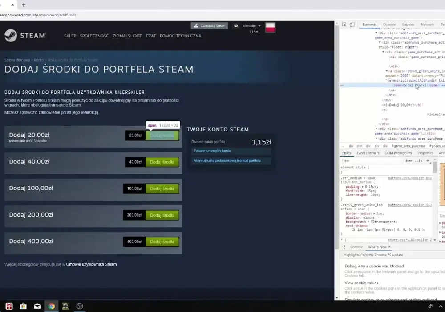
Task: Open POMOC TECHNICZNA support menu
Action: point(181,36)
